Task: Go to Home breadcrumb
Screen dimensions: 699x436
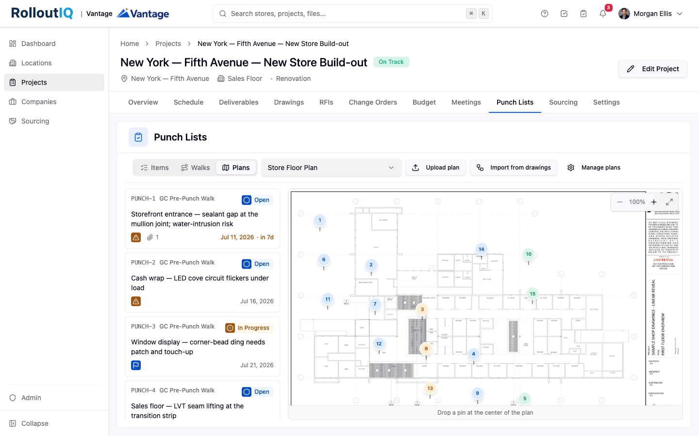Action: click(130, 44)
